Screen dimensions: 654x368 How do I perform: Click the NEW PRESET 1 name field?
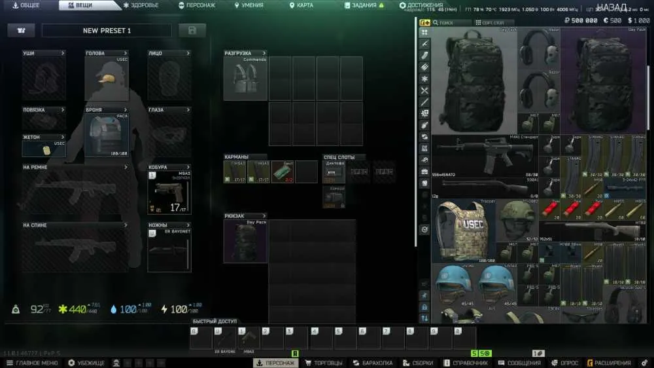click(x=107, y=31)
